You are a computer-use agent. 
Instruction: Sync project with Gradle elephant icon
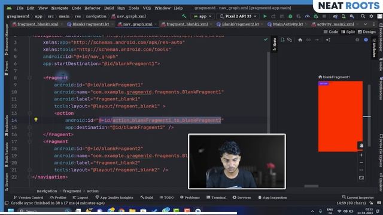pyautogui.click(x=335, y=16)
